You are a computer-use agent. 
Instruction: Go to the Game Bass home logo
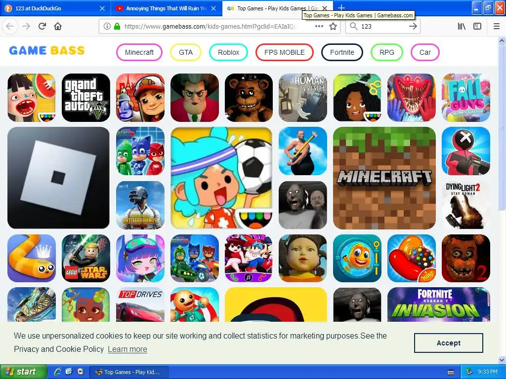[x=47, y=50]
